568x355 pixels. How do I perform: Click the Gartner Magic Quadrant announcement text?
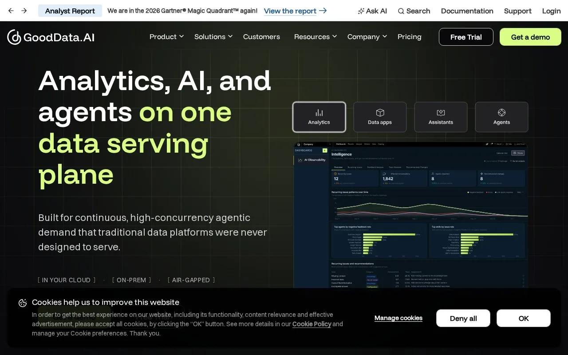tap(182, 11)
